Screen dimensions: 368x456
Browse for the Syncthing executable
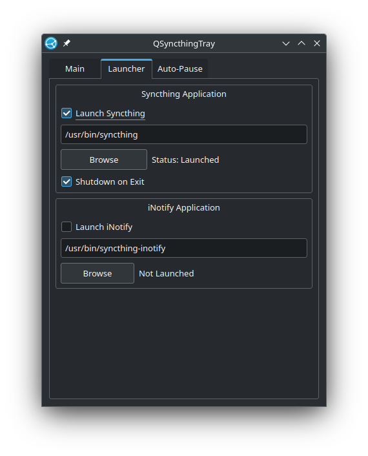tap(104, 160)
